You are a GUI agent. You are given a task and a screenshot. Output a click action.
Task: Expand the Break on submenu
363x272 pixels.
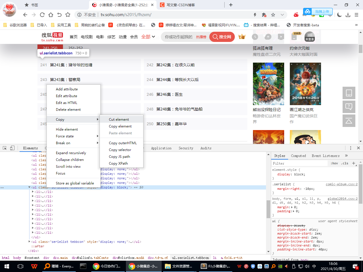(98, 143)
